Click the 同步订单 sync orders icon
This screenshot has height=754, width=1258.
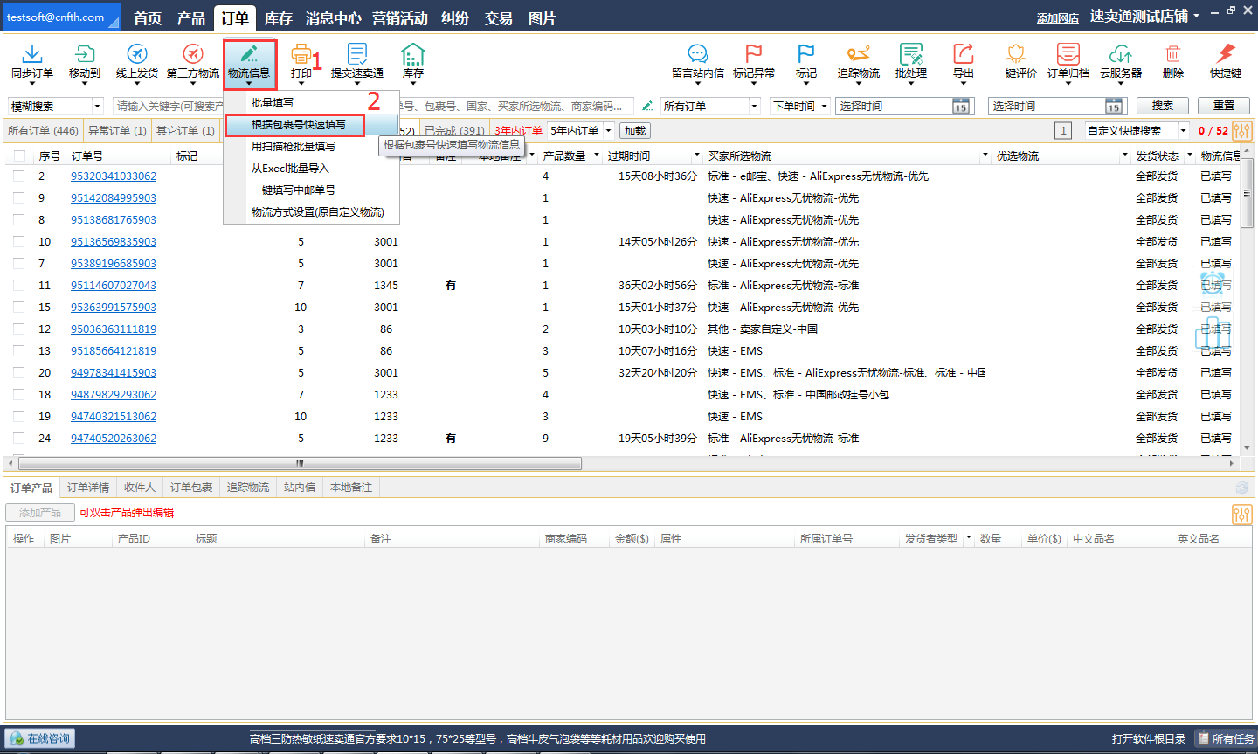pos(32,54)
